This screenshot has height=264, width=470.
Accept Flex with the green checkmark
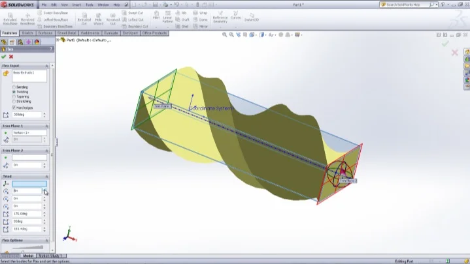[x=4, y=57]
